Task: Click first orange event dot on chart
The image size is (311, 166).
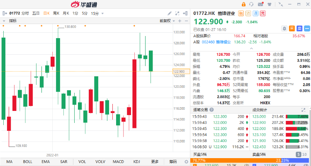Action: [3, 26]
